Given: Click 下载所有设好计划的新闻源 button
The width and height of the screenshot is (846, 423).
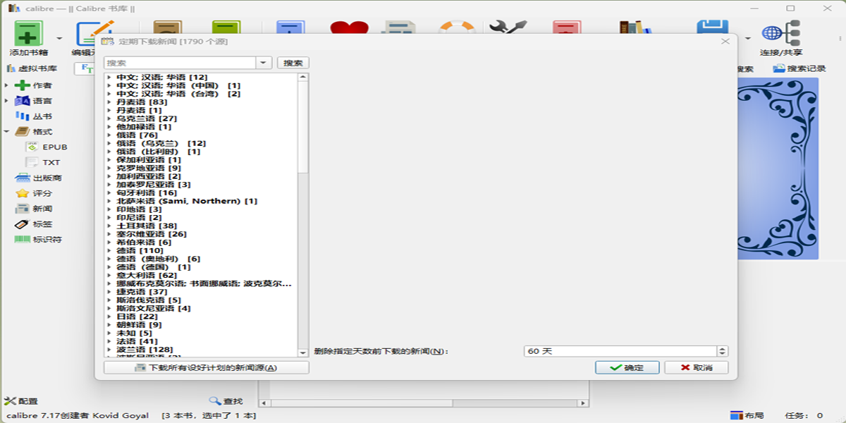Looking at the screenshot, I should coord(207,368).
